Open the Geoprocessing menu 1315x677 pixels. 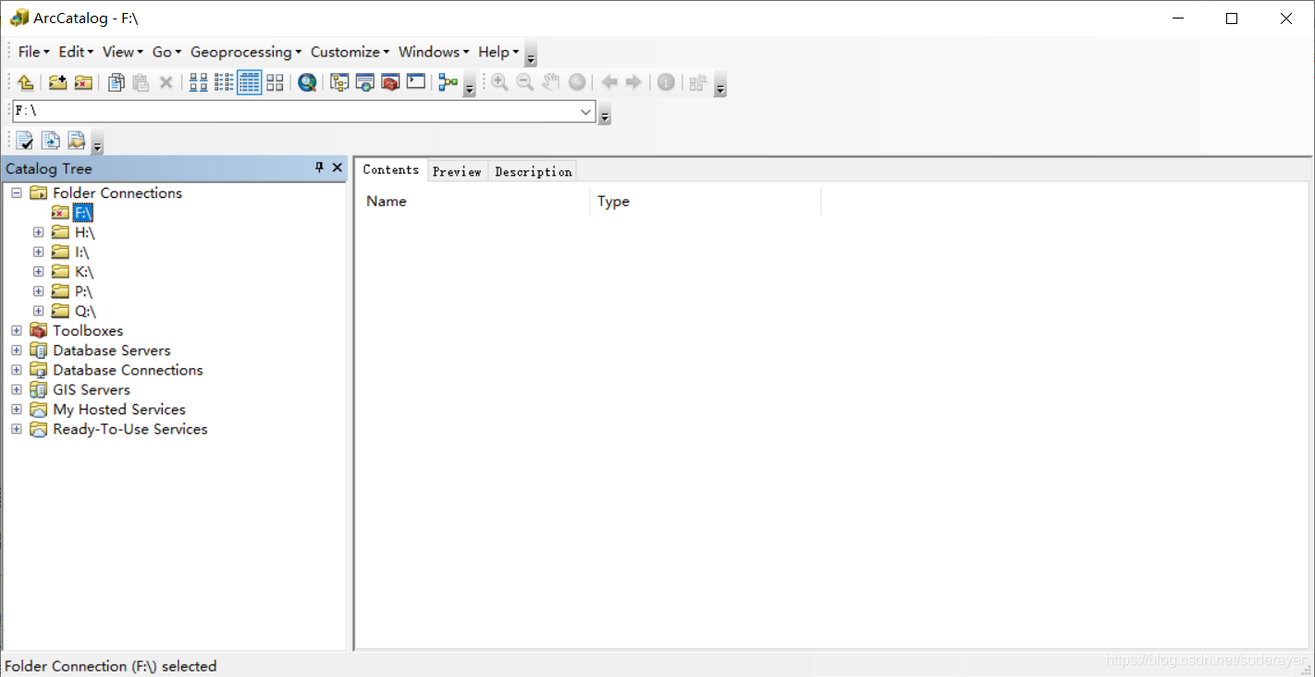(x=246, y=52)
